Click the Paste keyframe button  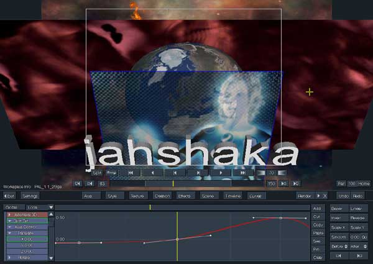pos(318,233)
